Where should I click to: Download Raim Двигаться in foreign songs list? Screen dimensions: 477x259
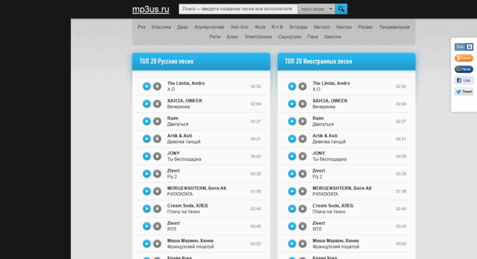303,121
